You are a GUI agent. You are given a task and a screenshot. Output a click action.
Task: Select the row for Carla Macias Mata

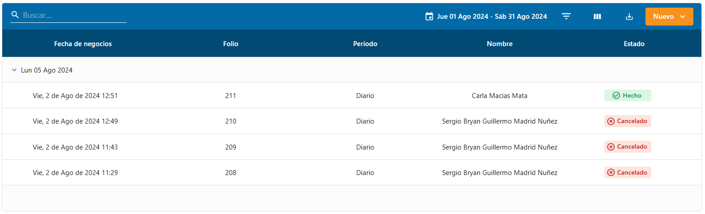click(499, 96)
